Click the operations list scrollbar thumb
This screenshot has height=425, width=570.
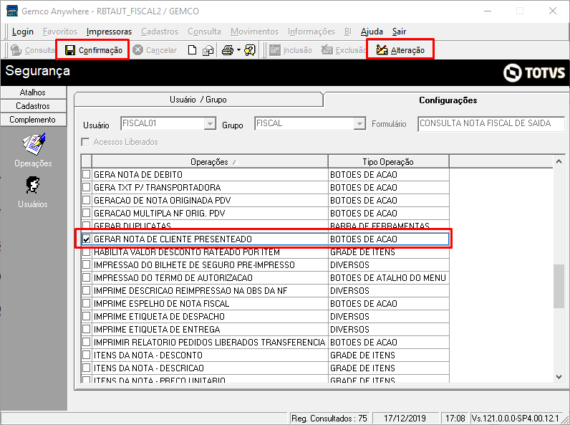click(559, 286)
